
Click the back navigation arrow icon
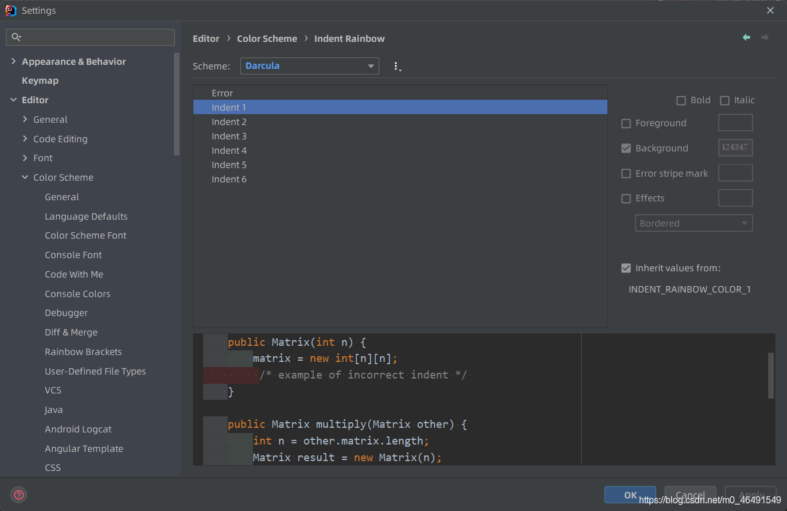pos(746,37)
